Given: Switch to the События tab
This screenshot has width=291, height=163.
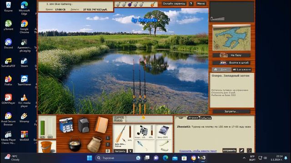Looking at the screenshot, I should [206, 118].
